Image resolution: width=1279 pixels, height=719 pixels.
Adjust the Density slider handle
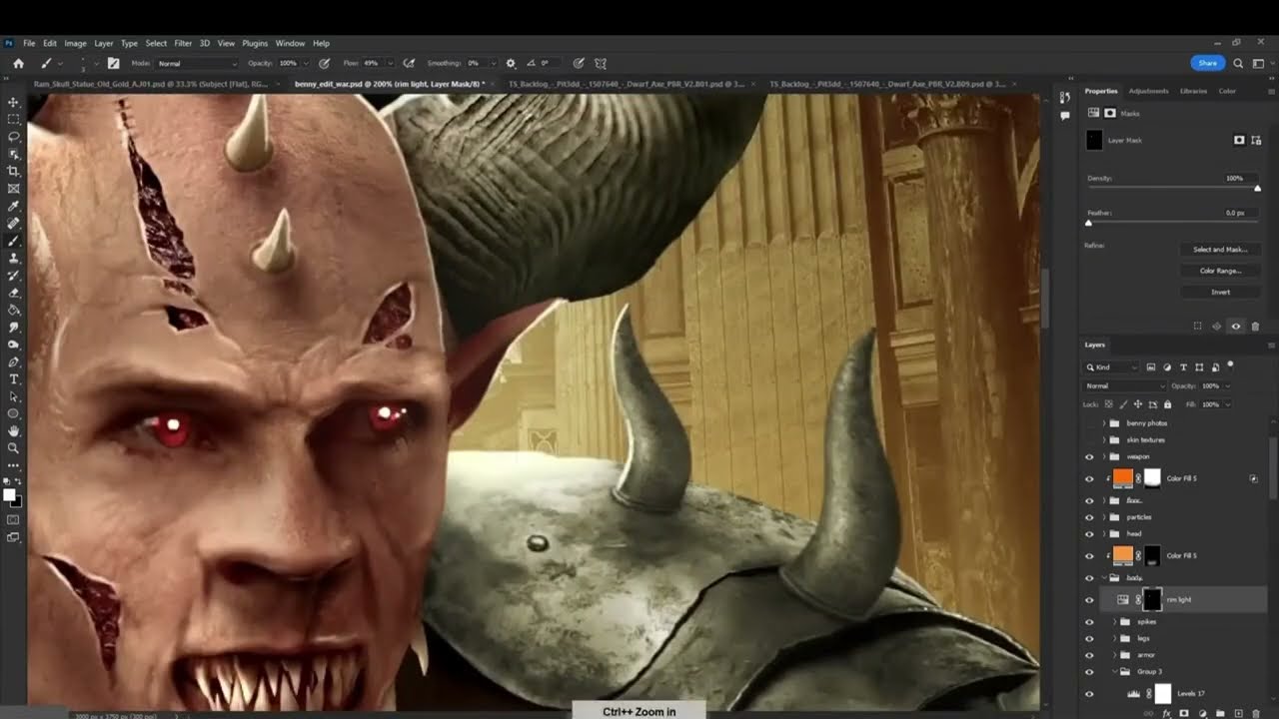[1257, 188]
